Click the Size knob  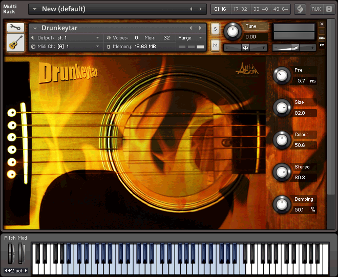282,108
